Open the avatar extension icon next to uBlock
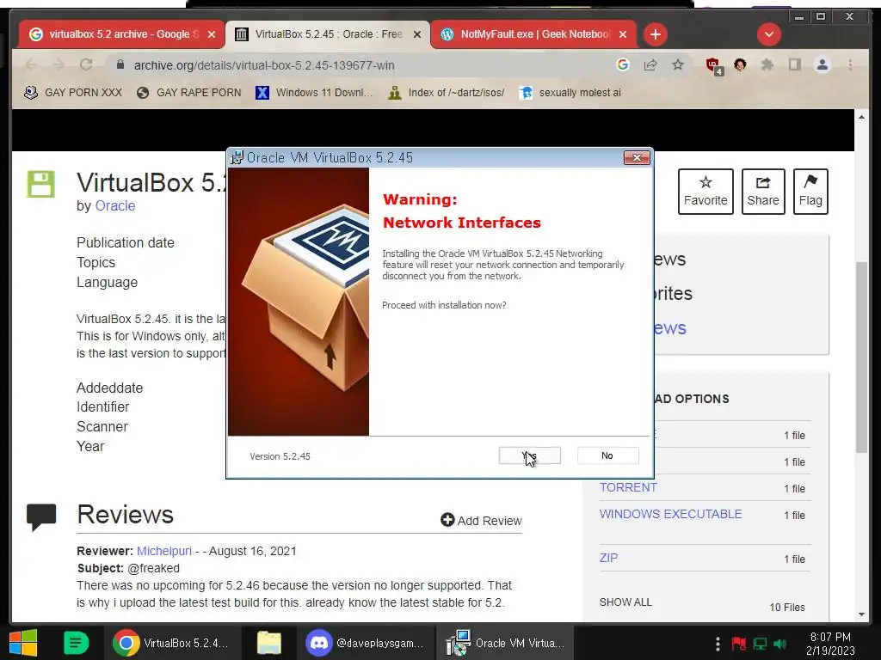881x660 pixels. (740, 65)
